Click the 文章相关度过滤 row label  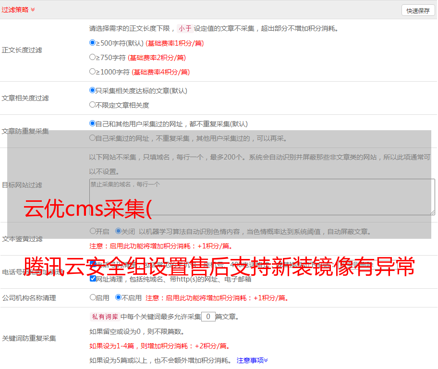point(25,98)
